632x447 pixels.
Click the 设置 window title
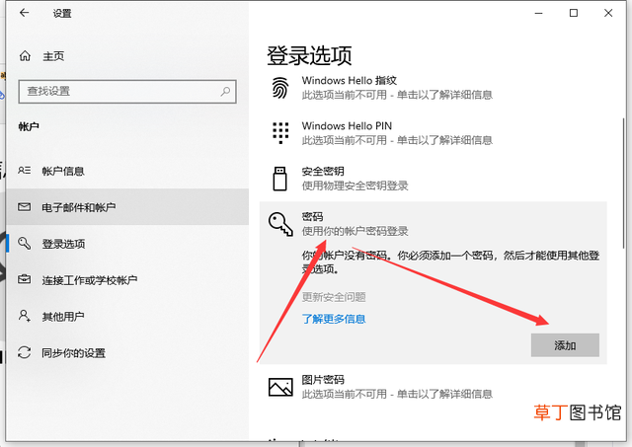coord(62,13)
